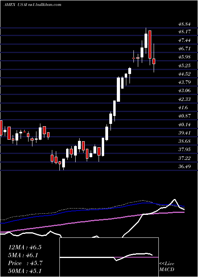Click the 36.49 price axis label

(x=184, y=167)
